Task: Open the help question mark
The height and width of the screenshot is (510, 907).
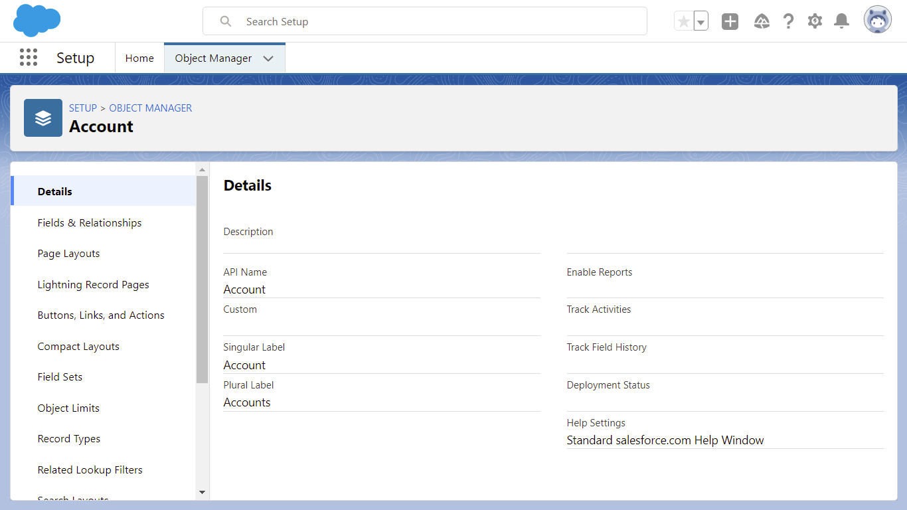Action: (x=788, y=21)
